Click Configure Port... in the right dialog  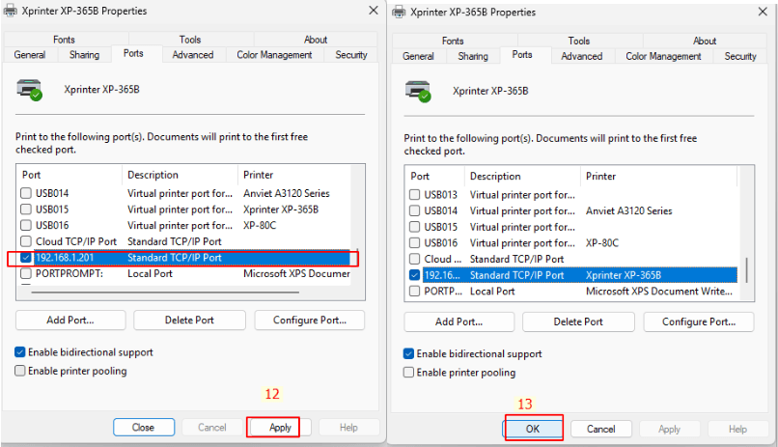[699, 321]
